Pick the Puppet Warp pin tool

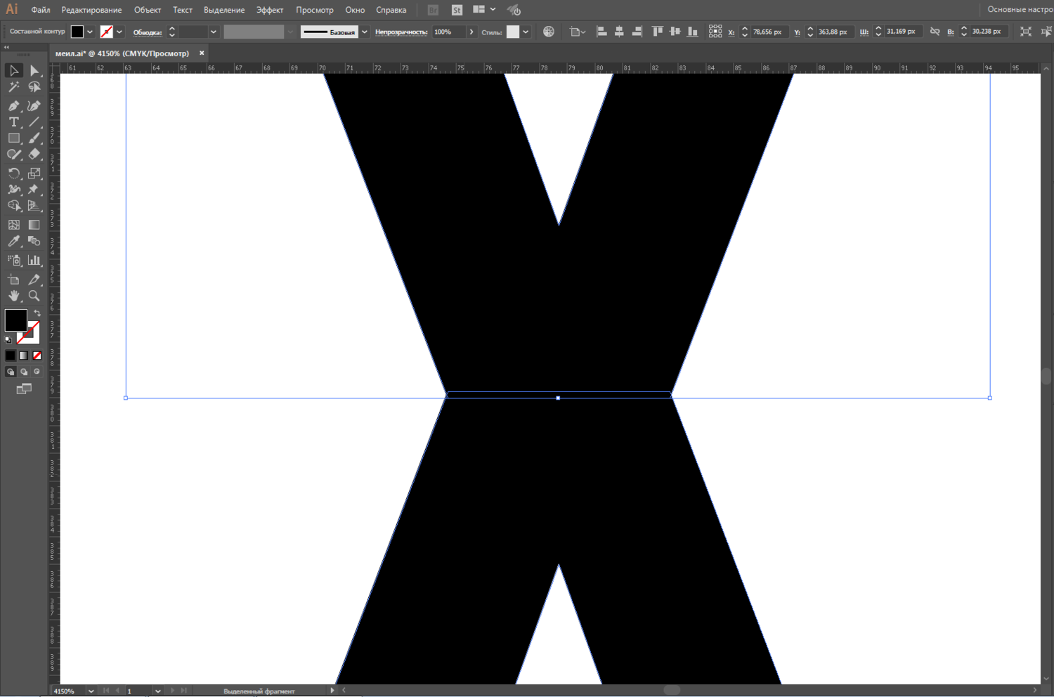[x=34, y=189]
